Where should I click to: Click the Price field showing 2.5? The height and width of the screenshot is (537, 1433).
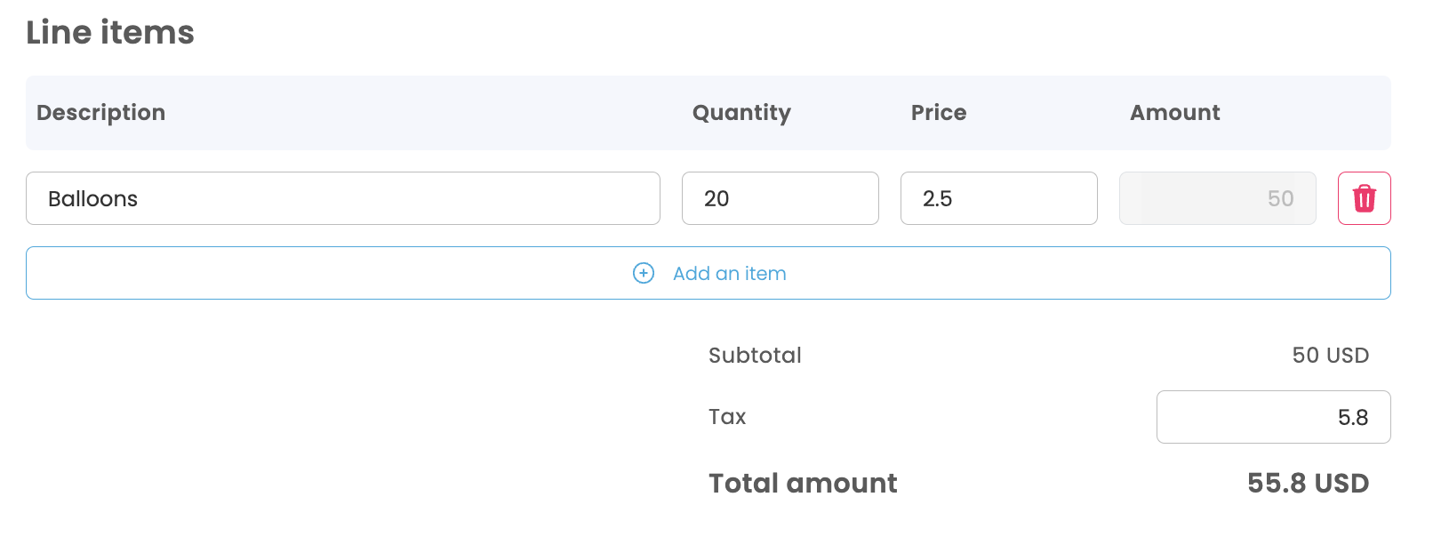point(998,198)
